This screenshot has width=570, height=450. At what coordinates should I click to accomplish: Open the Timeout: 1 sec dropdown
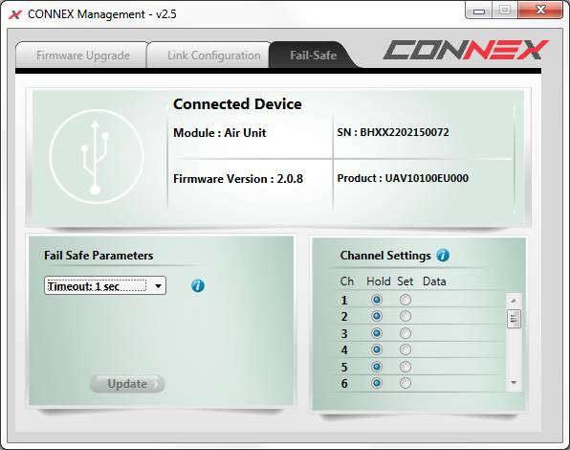point(105,285)
